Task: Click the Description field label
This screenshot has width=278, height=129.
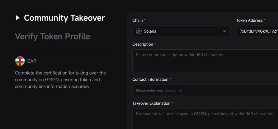Action: (143, 44)
